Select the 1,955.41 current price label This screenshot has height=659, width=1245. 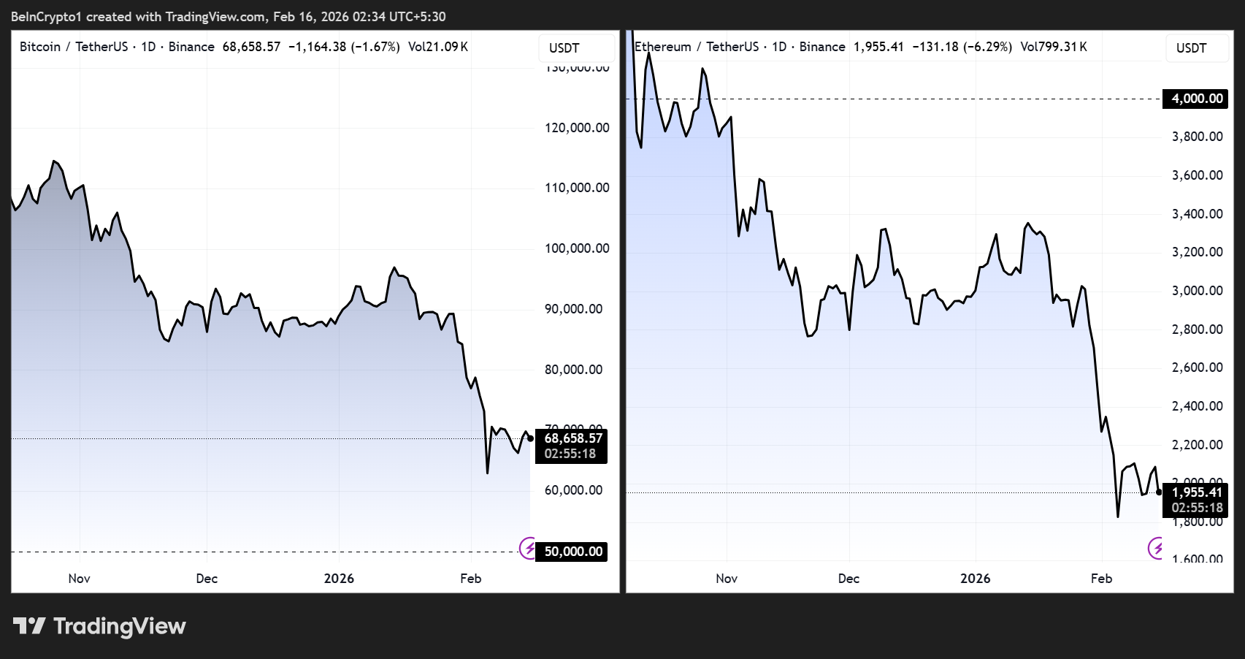pyautogui.click(x=1197, y=492)
